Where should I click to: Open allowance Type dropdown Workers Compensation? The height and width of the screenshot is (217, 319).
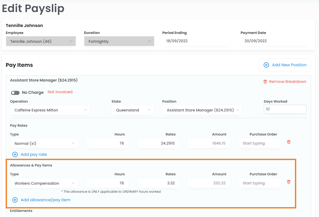pos(44,183)
